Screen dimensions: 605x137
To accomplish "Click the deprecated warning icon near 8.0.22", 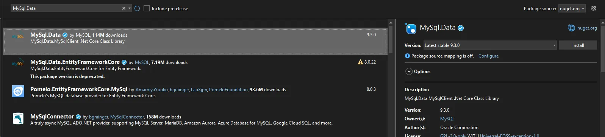I will [x=360, y=62].
